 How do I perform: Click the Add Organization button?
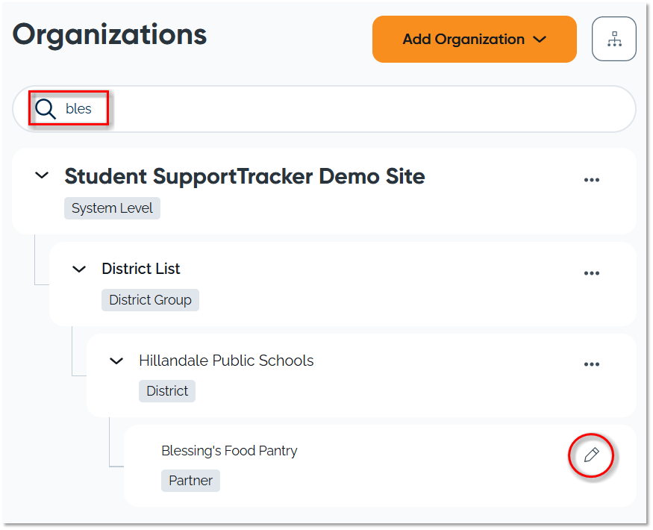click(463, 40)
